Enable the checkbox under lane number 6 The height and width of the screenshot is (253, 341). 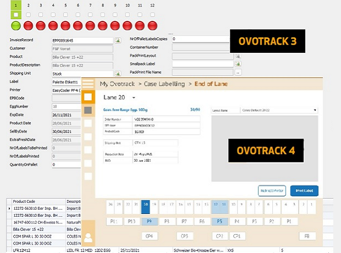click(78, 15)
